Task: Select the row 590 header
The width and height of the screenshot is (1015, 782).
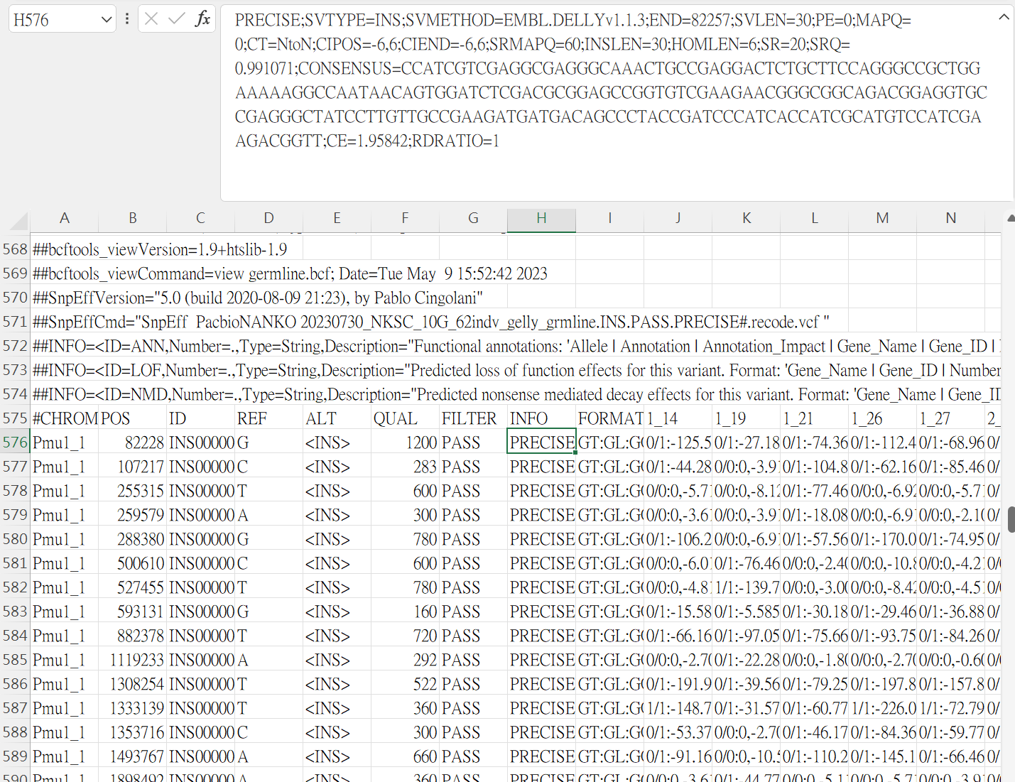Action: (x=15, y=777)
